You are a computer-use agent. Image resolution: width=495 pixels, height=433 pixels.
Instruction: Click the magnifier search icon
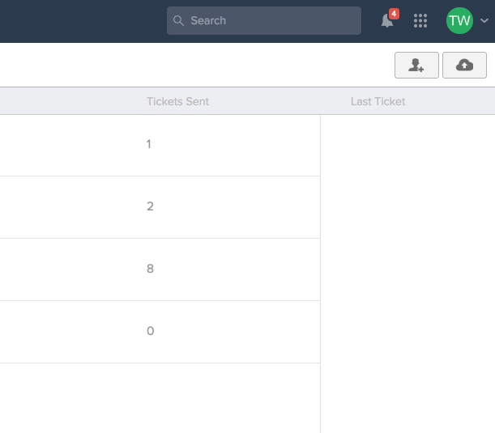178,20
